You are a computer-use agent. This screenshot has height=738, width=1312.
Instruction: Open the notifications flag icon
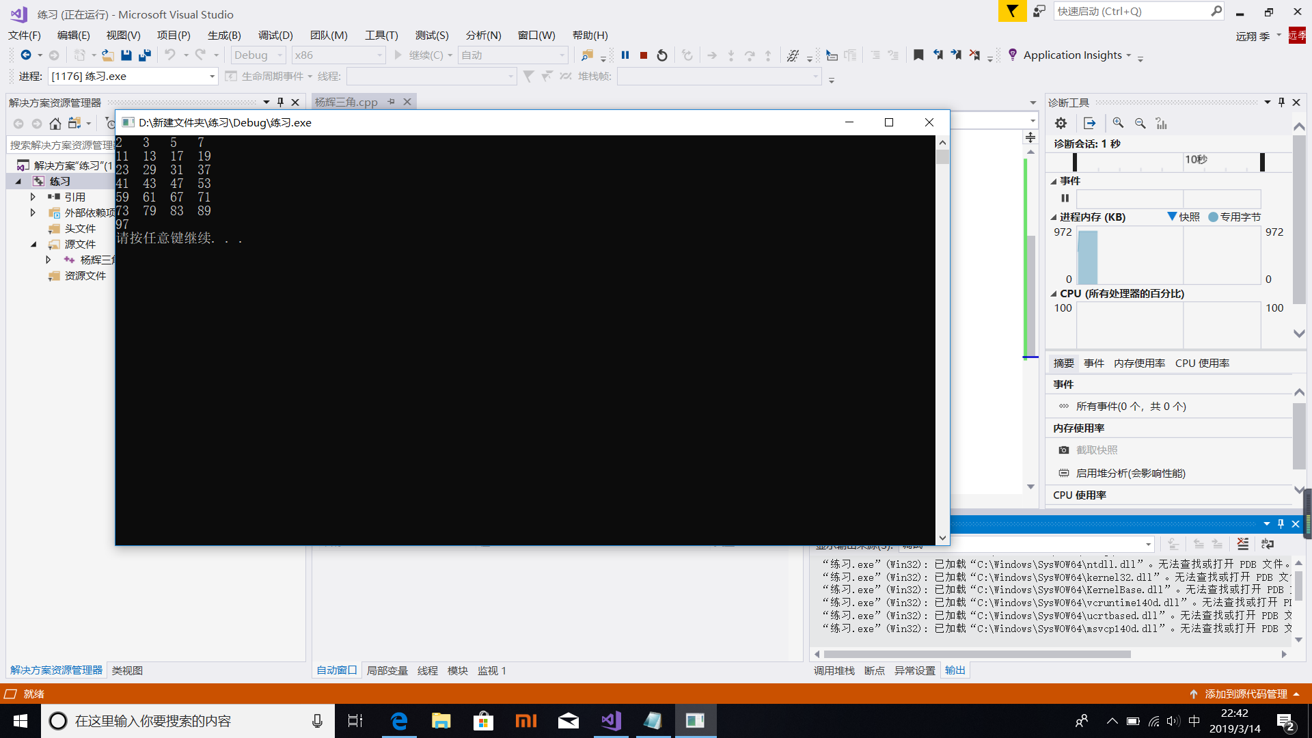pos(1012,12)
